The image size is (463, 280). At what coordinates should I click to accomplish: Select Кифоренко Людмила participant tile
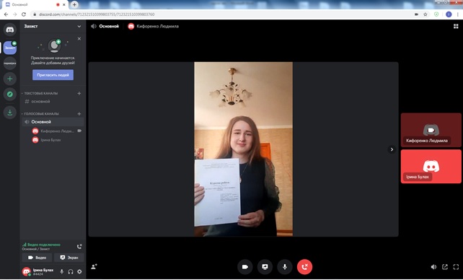(431, 130)
